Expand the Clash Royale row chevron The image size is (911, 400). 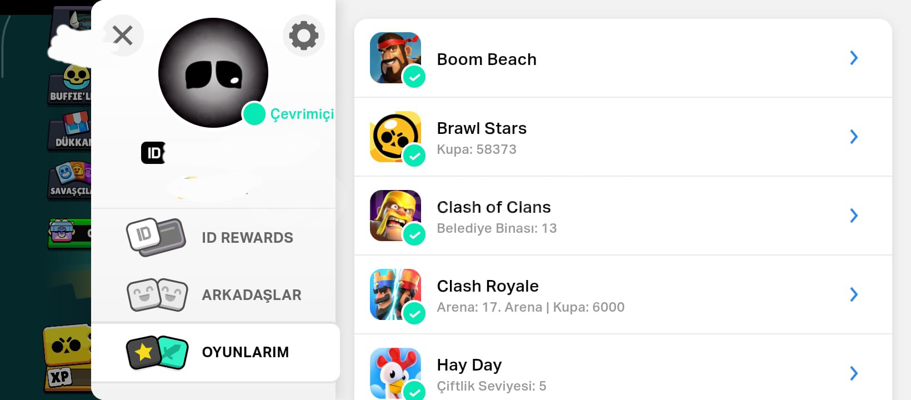(x=854, y=294)
